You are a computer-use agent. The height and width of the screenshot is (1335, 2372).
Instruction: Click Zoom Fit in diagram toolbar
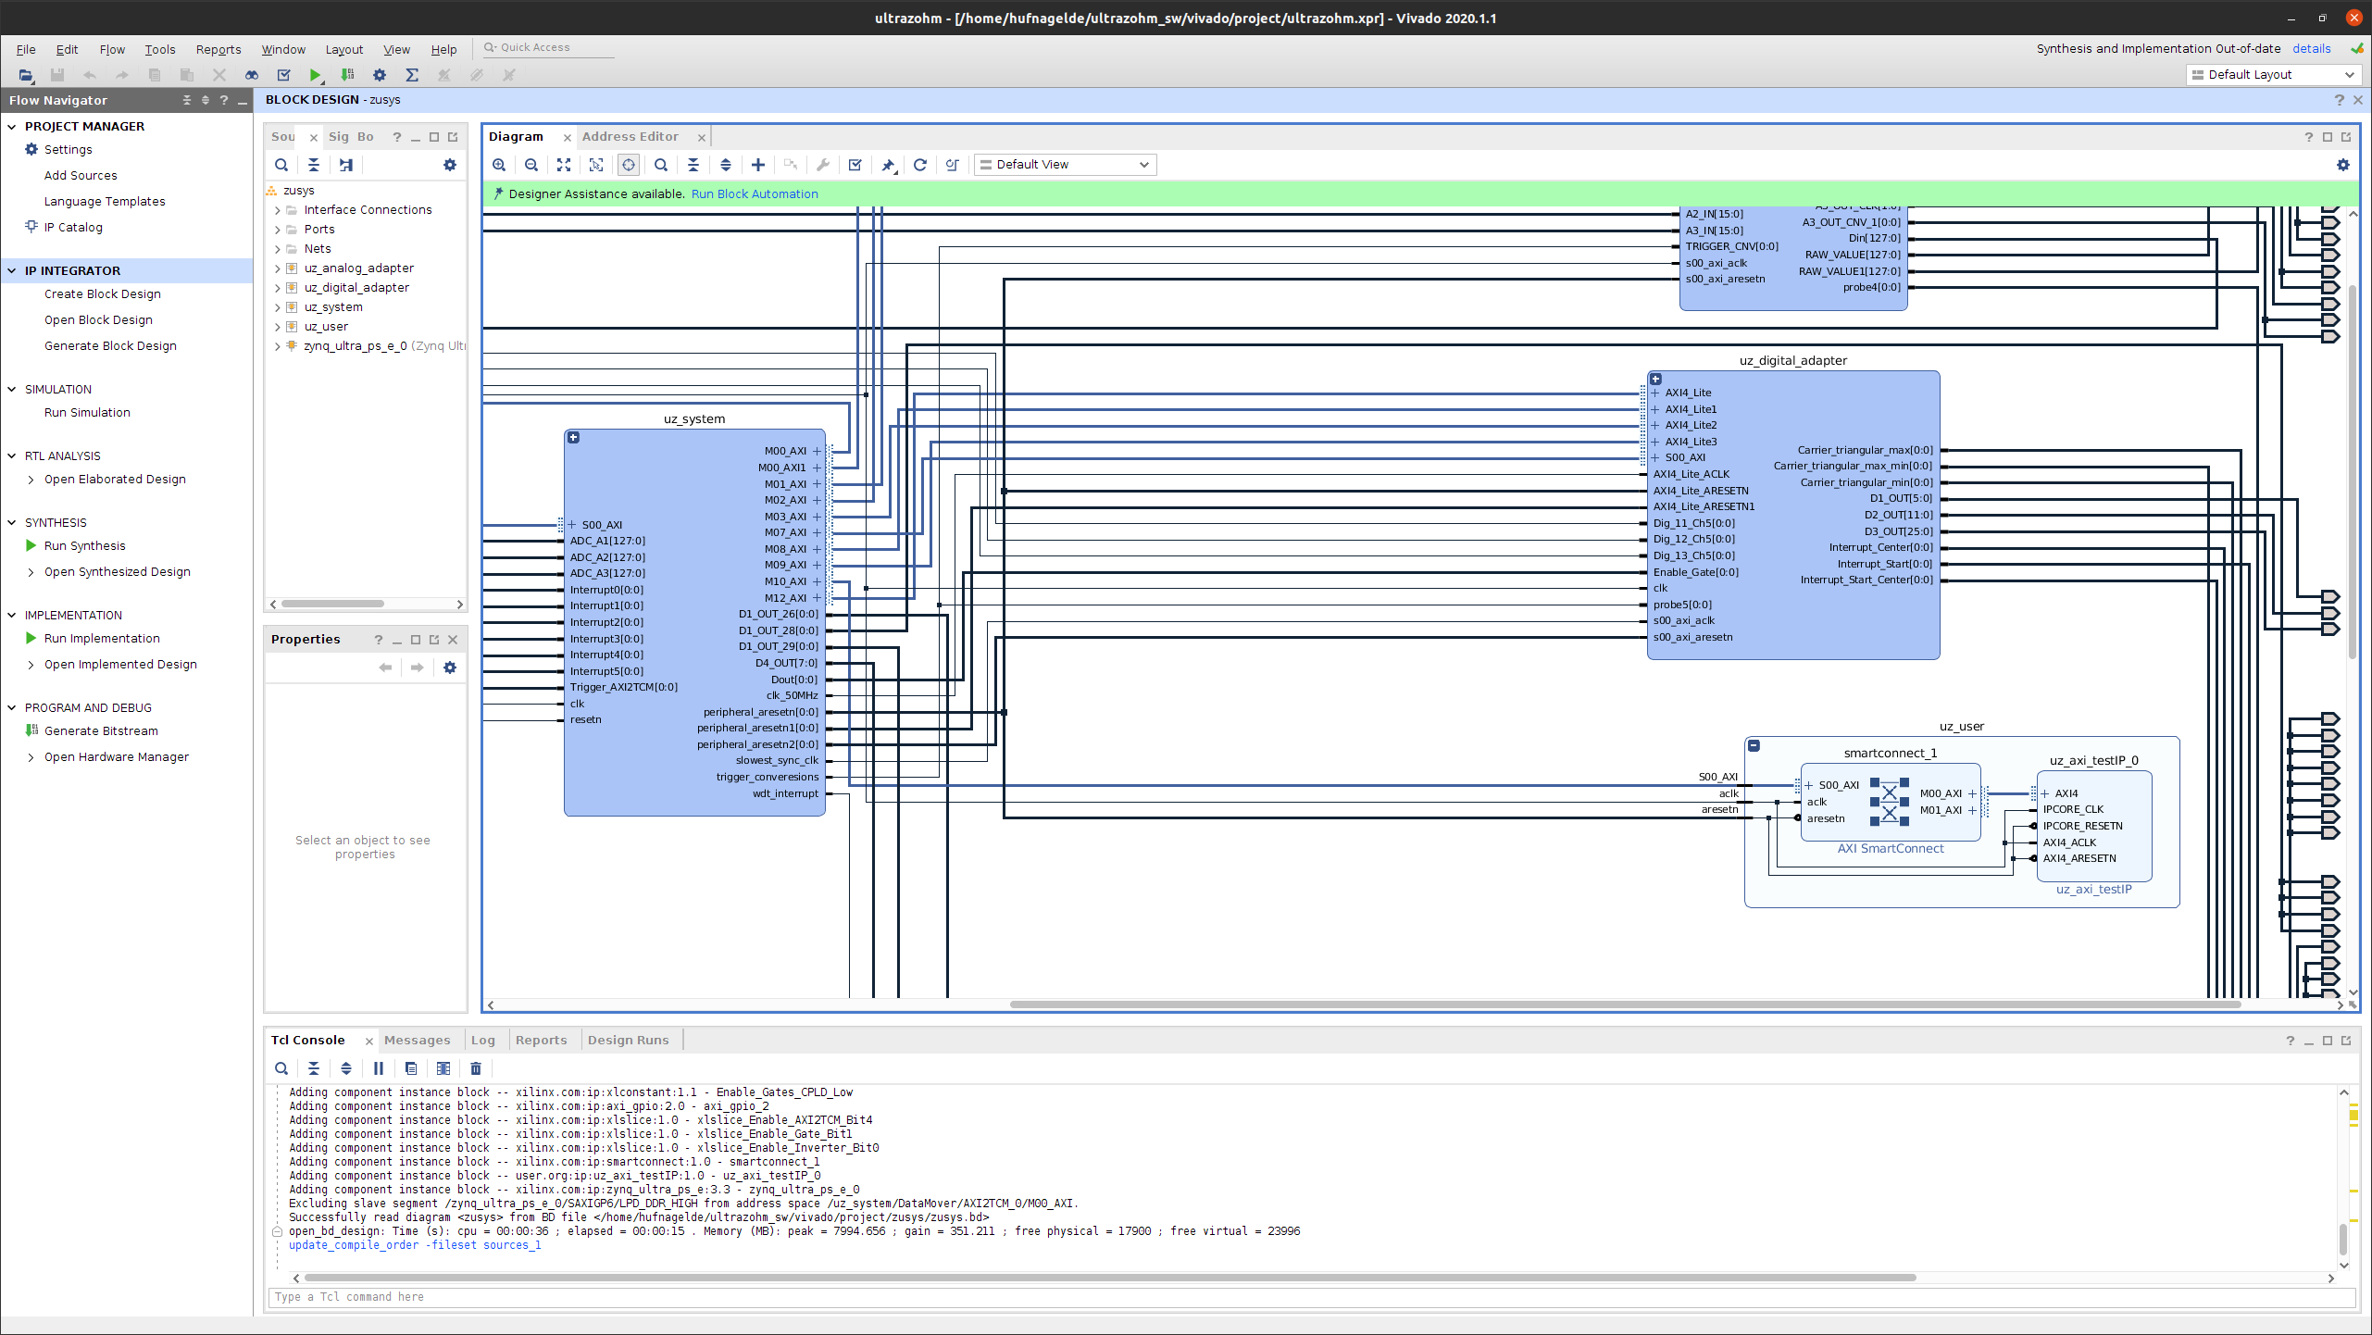point(564,165)
